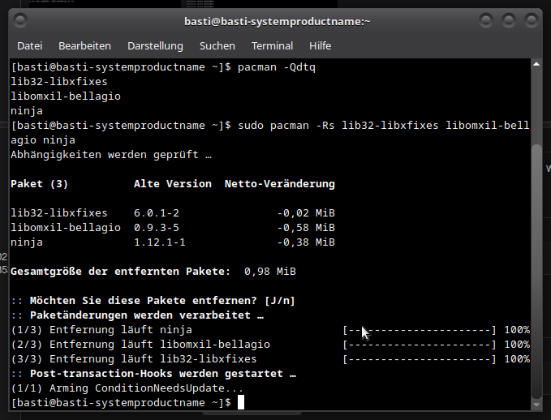551x420 pixels.
Task: Click version '6.0.1-2' in the table
Action: point(157,212)
